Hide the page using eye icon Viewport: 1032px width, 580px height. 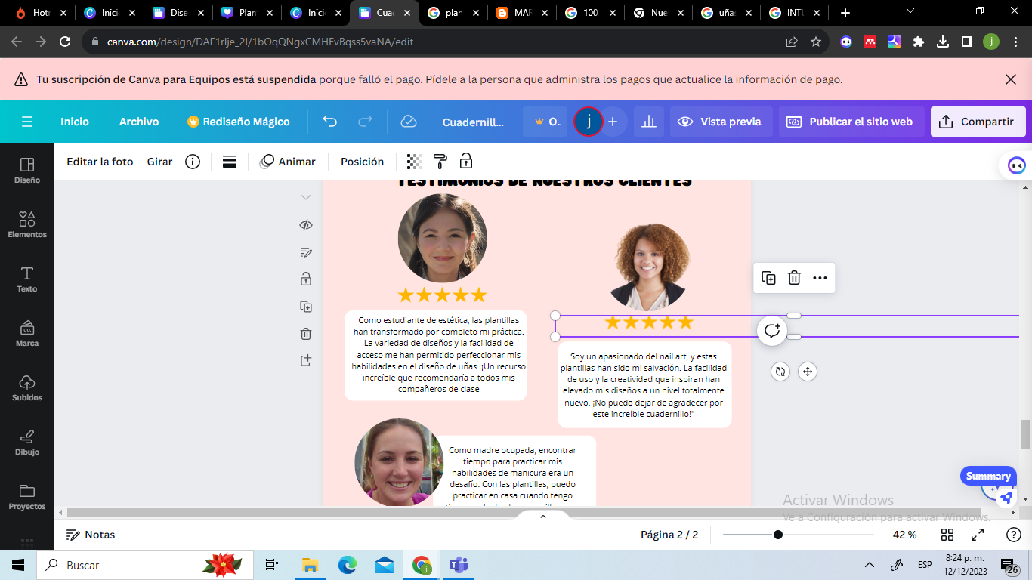(x=306, y=225)
